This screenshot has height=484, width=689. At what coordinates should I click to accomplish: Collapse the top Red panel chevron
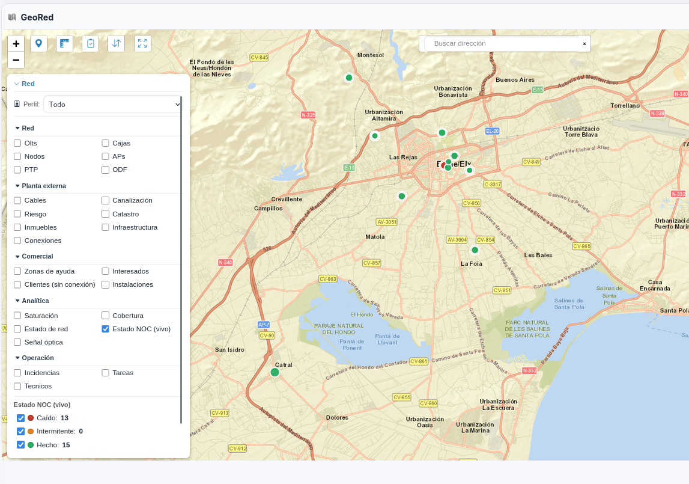pyautogui.click(x=17, y=84)
